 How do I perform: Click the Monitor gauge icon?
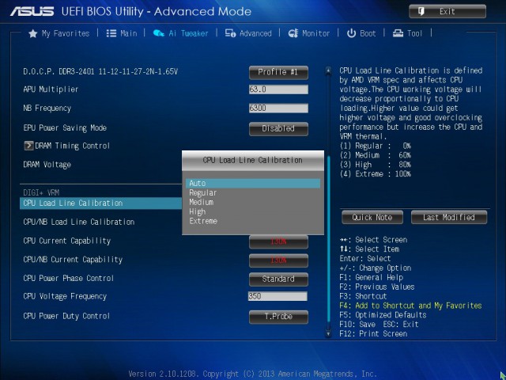pyautogui.click(x=293, y=33)
